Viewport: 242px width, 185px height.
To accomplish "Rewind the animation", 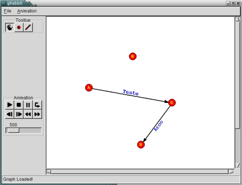I will pos(28,114).
